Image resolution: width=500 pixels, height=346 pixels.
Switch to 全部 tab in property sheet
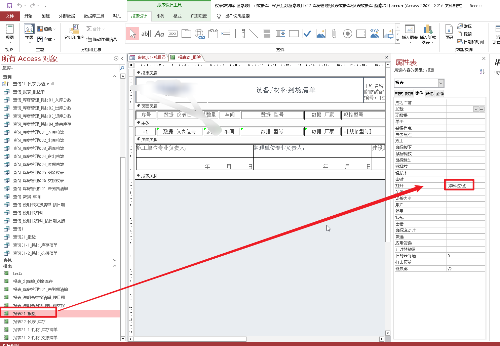[440, 93]
